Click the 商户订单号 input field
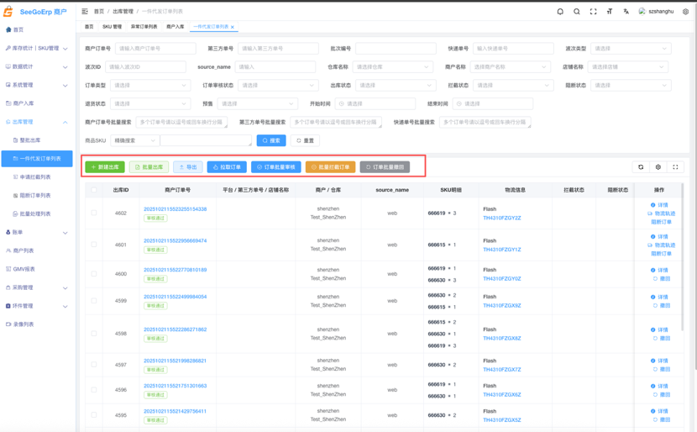This screenshot has width=697, height=432. coord(155,49)
